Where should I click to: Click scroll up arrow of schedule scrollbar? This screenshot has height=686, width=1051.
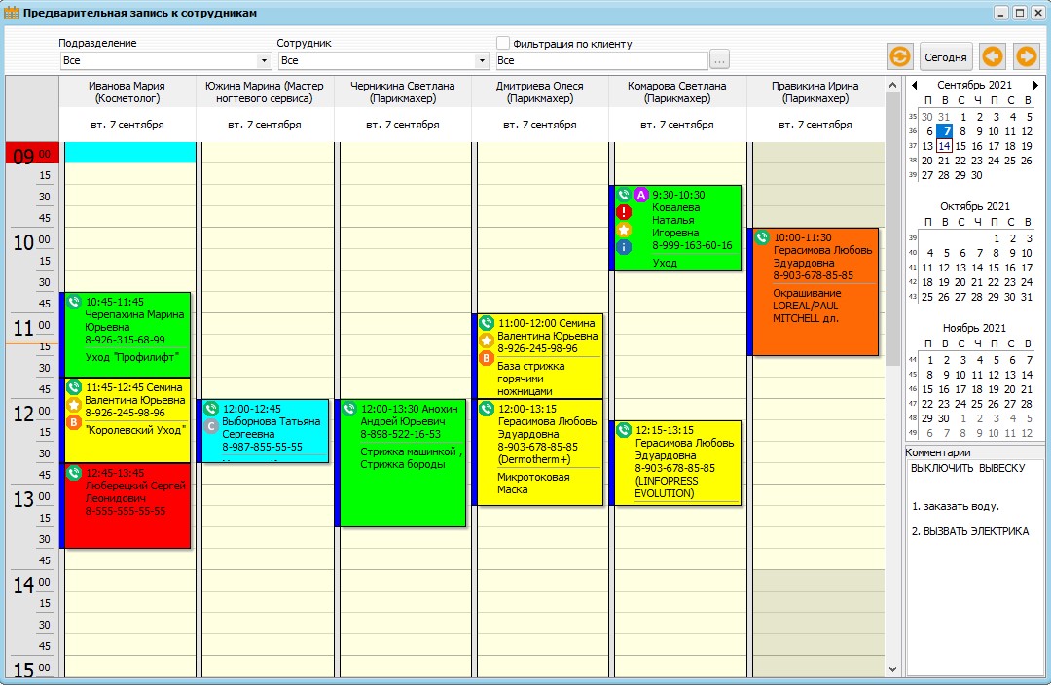(x=892, y=85)
